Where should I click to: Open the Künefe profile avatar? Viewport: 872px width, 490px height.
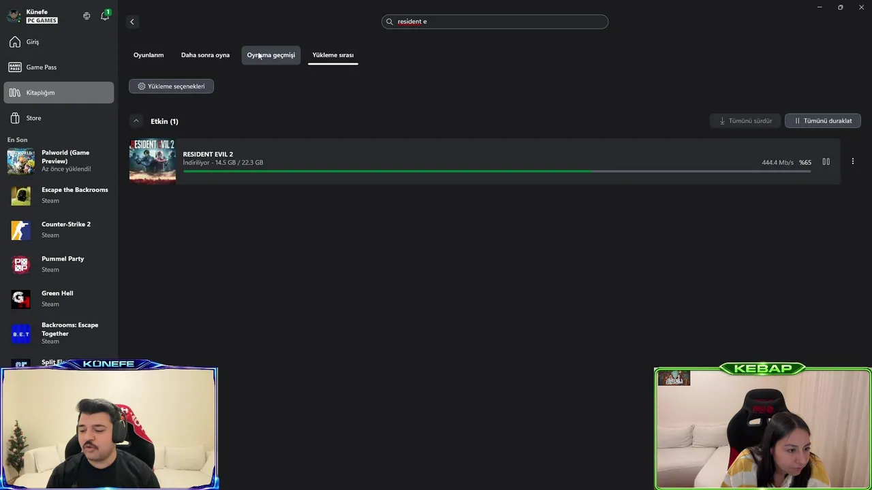[14, 16]
